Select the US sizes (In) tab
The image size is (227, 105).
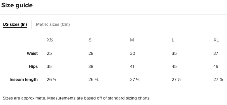(x=15, y=24)
